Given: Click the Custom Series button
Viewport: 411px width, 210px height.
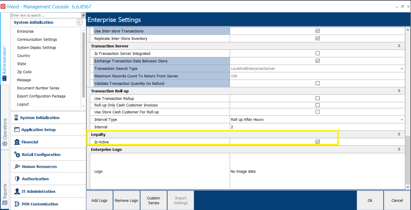Looking at the screenshot, I should pyautogui.click(x=153, y=200).
